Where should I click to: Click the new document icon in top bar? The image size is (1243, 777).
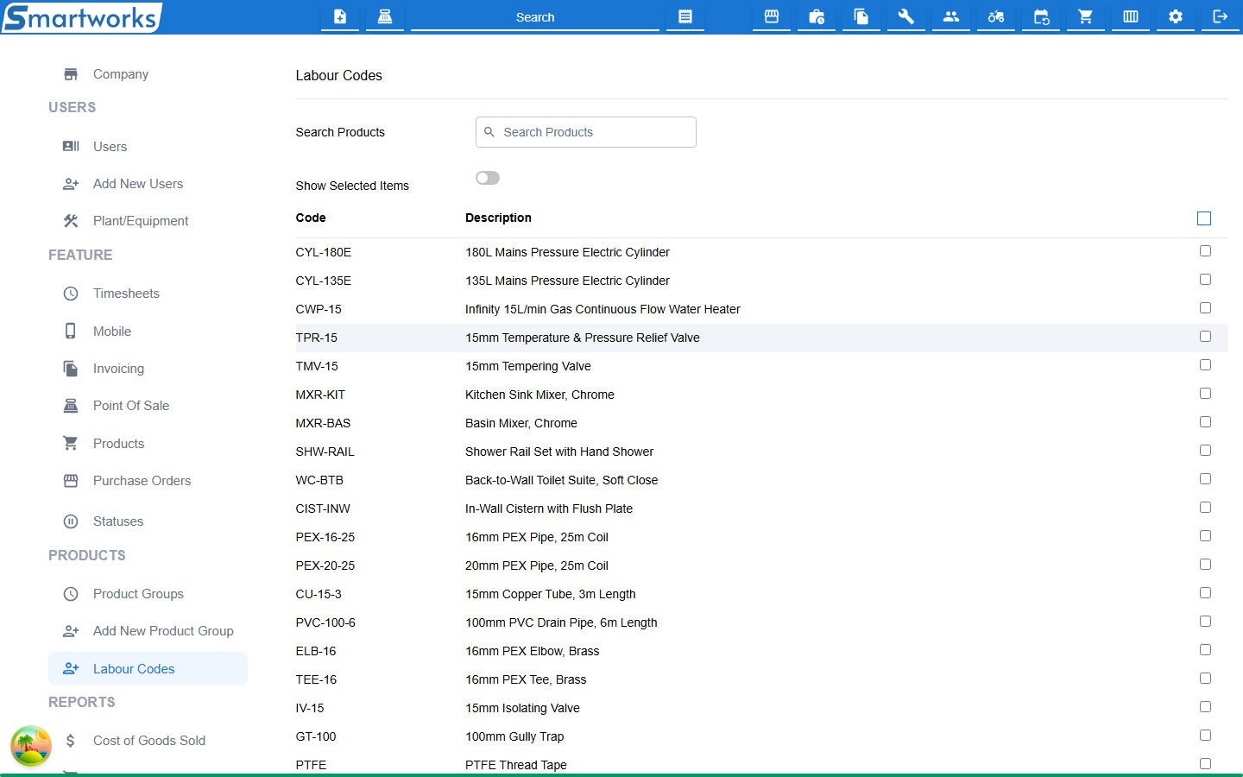340,16
